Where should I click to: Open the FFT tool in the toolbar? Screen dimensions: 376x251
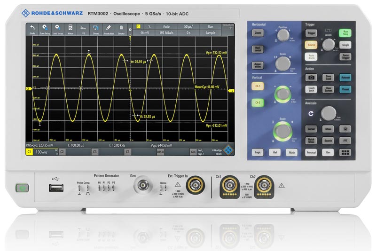point(83,30)
